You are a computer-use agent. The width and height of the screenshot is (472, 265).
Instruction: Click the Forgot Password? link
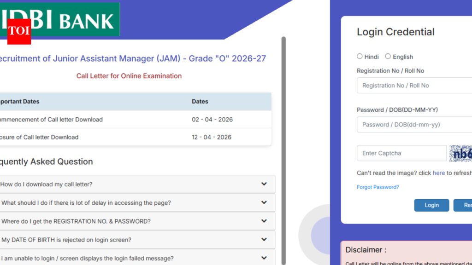(x=378, y=187)
